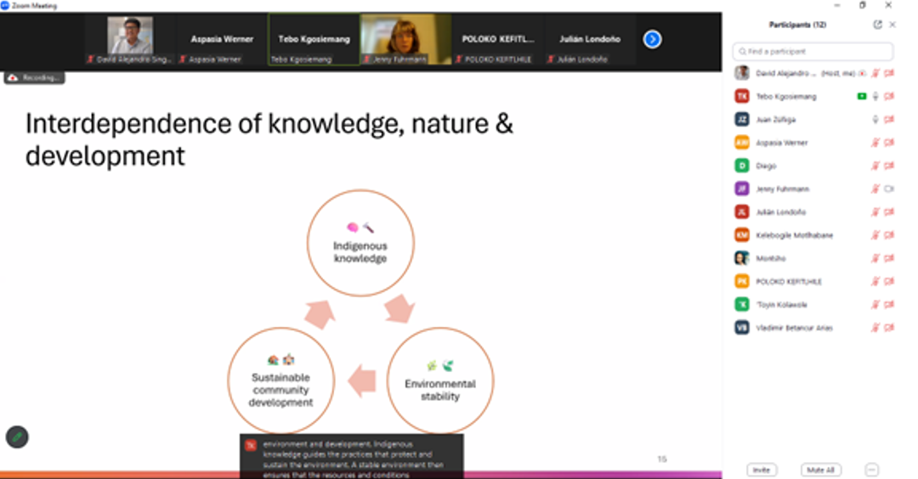The image size is (918, 479).
Task: Select Julián Londoño's video tile
Action: coord(590,39)
